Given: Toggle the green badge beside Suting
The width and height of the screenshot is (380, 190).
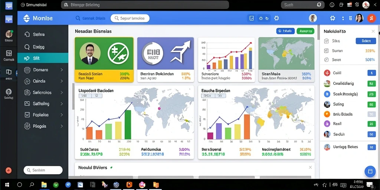Looking at the screenshot, I should [371, 104].
